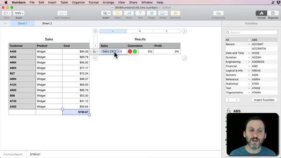The width and height of the screenshot is (281, 158).
Task: Select the AREAS function in list
Action: (x=264, y=71)
